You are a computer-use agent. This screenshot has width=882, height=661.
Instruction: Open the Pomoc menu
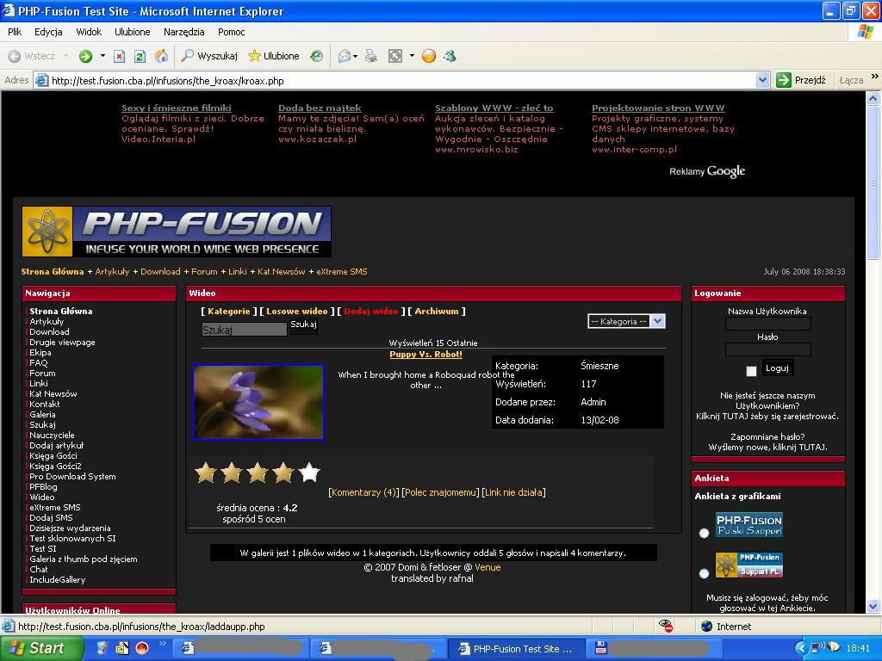(x=231, y=32)
